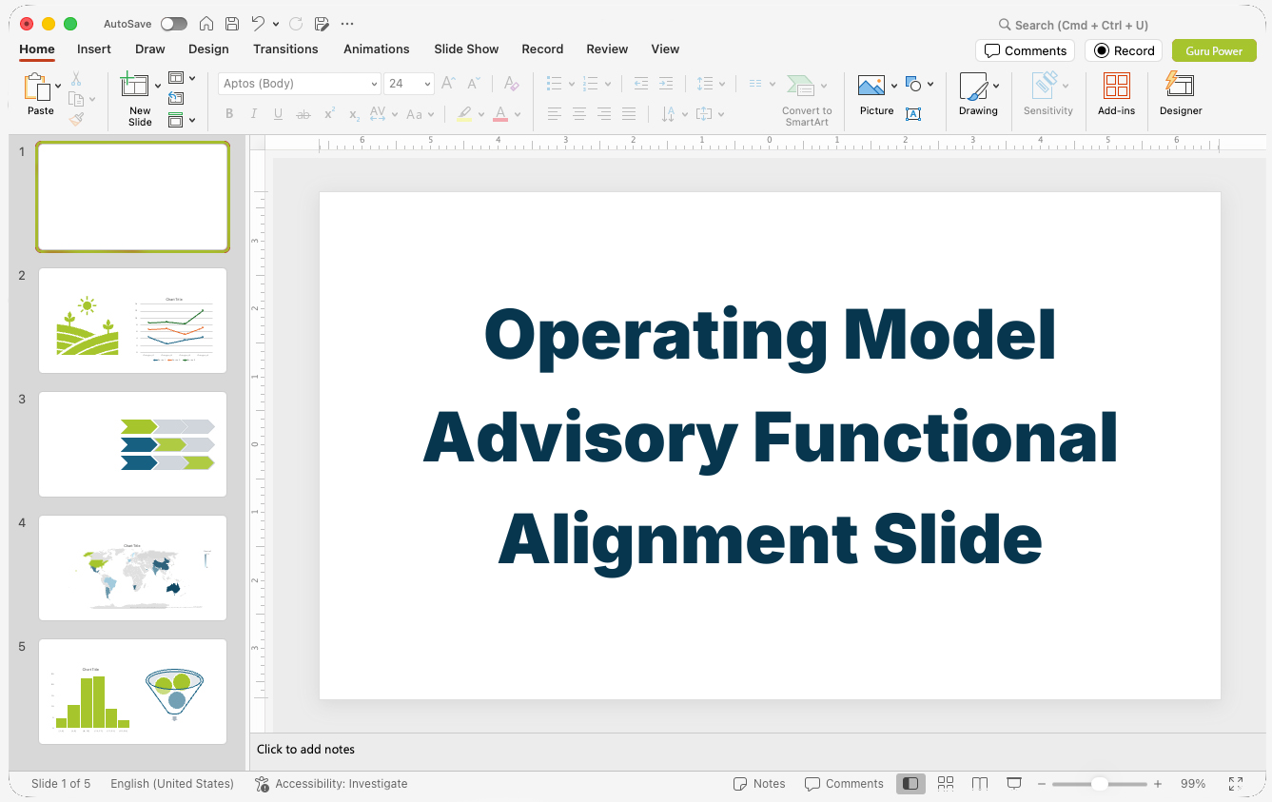The image size is (1272, 802).
Task: Click the Save floppy disk icon
Action: [232, 24]
